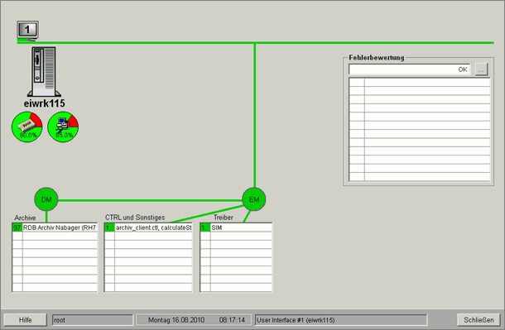The image size is (505, 330).
Task: Click the monitor icon numbered 1
Action: tap(27, 31)
